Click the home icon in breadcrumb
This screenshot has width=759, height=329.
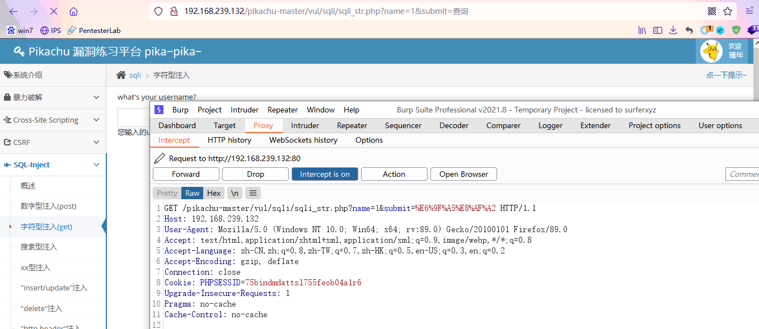pyautogui.click(x=121, y=75)
